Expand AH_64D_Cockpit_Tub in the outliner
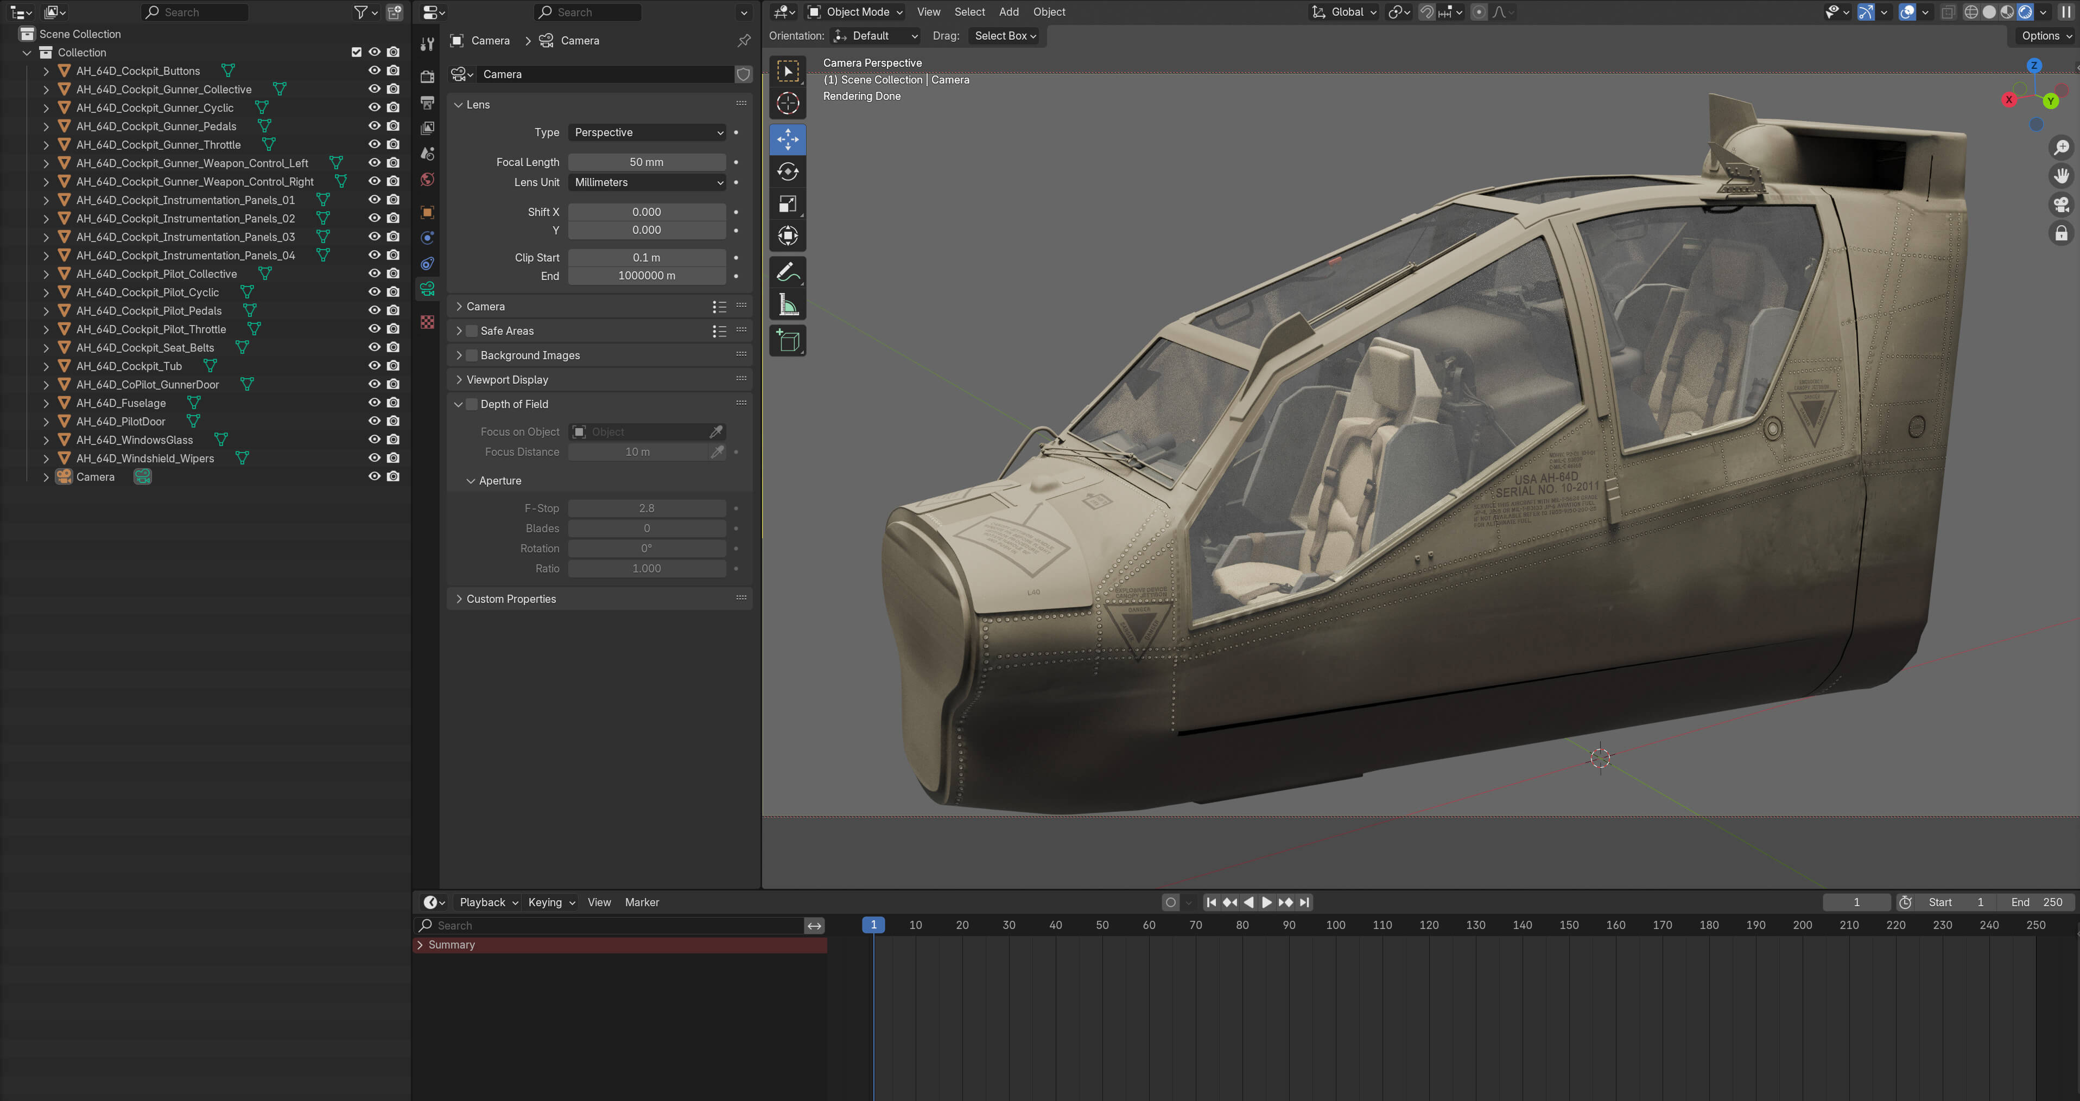 (46, 366)
